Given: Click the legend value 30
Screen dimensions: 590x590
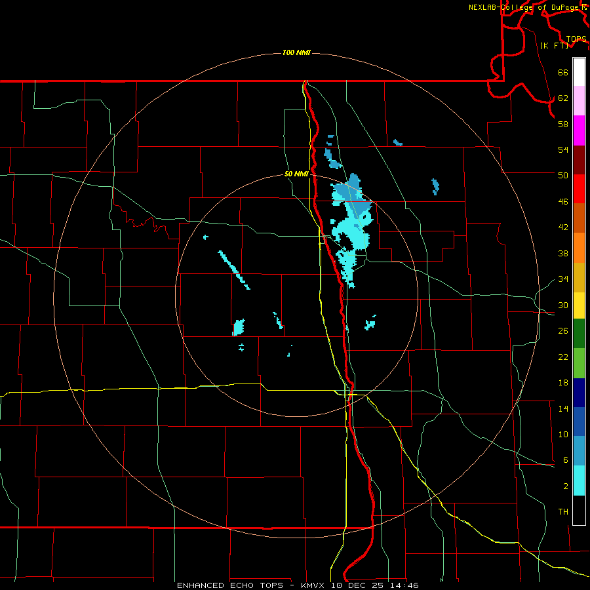Looking at the screenshot, I should click(563, 305).
